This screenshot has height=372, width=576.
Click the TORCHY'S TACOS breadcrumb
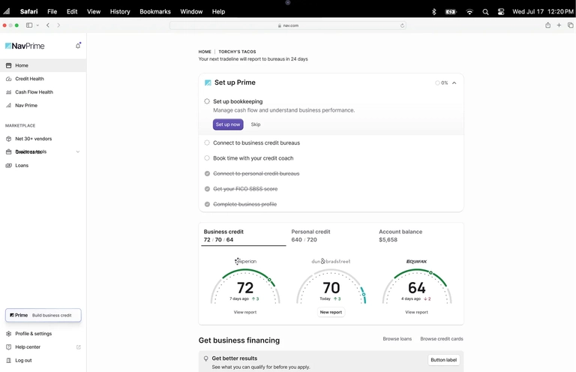click(x=237, y=52)
